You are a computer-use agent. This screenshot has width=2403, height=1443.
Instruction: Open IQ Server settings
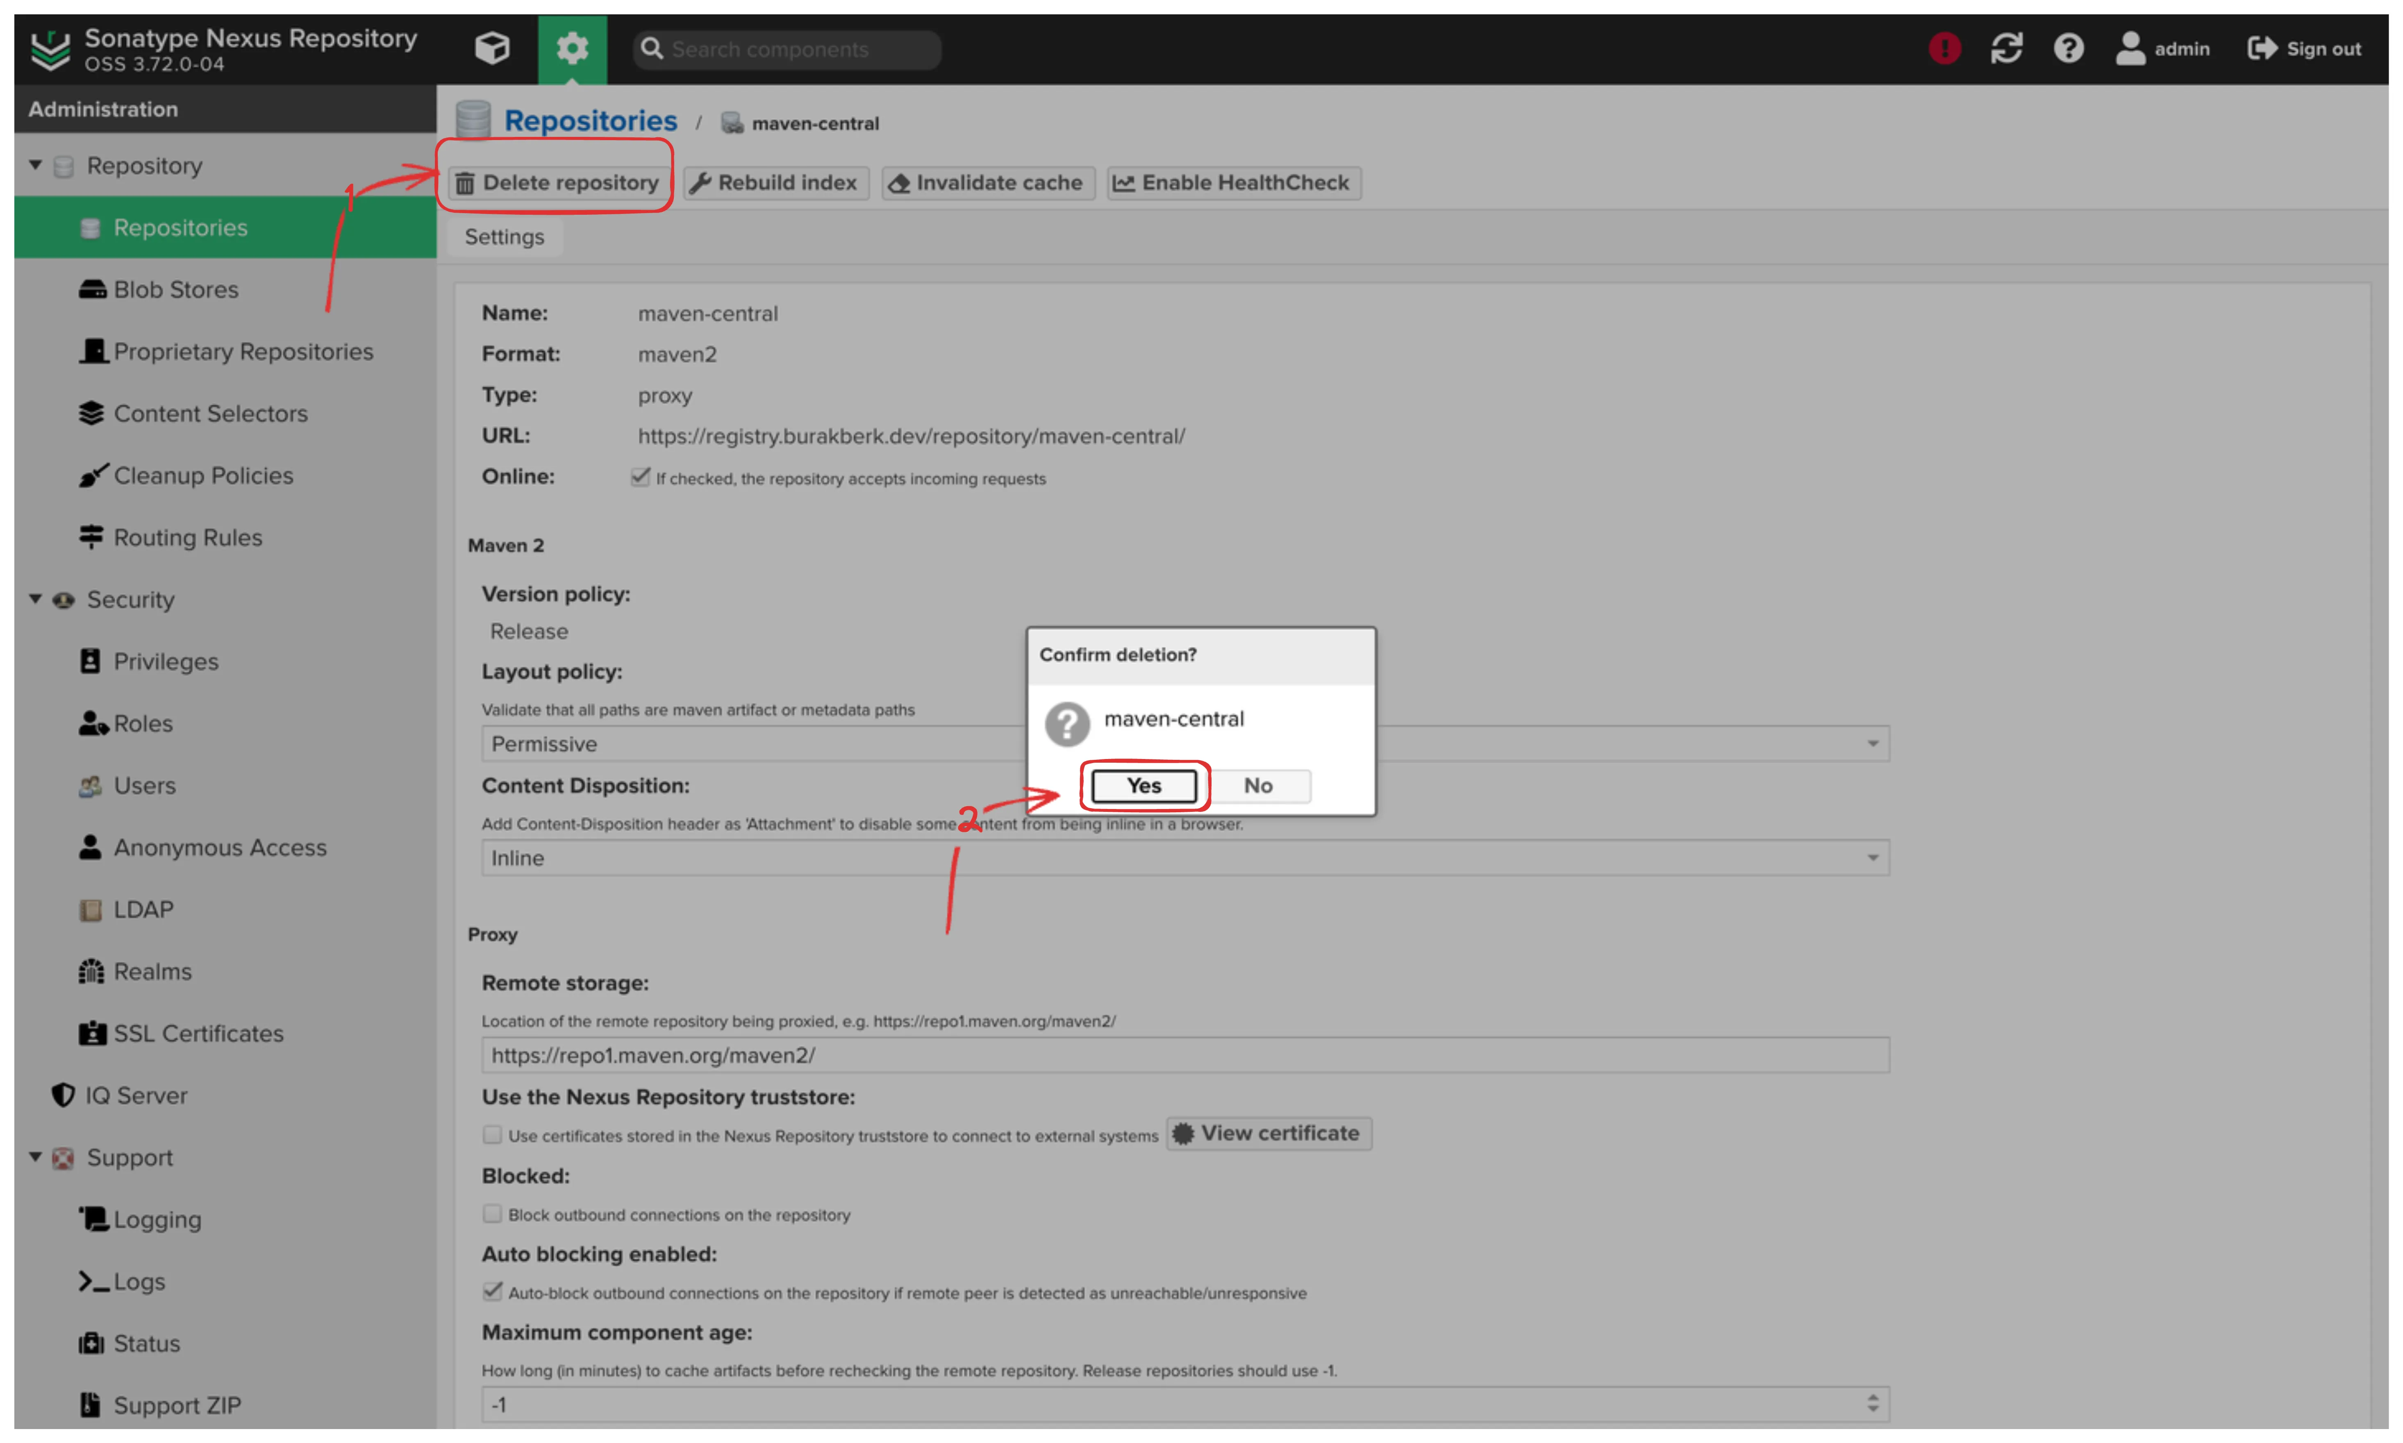225,1095
